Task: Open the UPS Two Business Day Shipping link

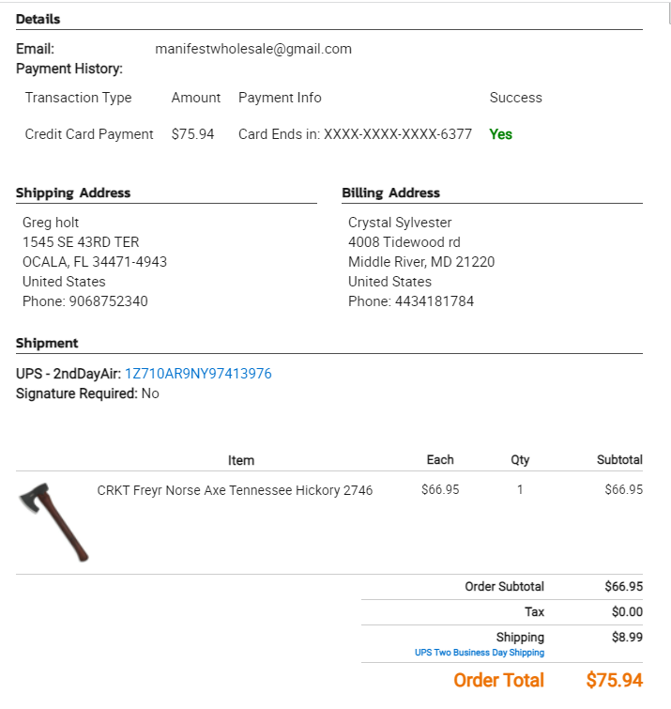Action: click(x=480, y=653)
